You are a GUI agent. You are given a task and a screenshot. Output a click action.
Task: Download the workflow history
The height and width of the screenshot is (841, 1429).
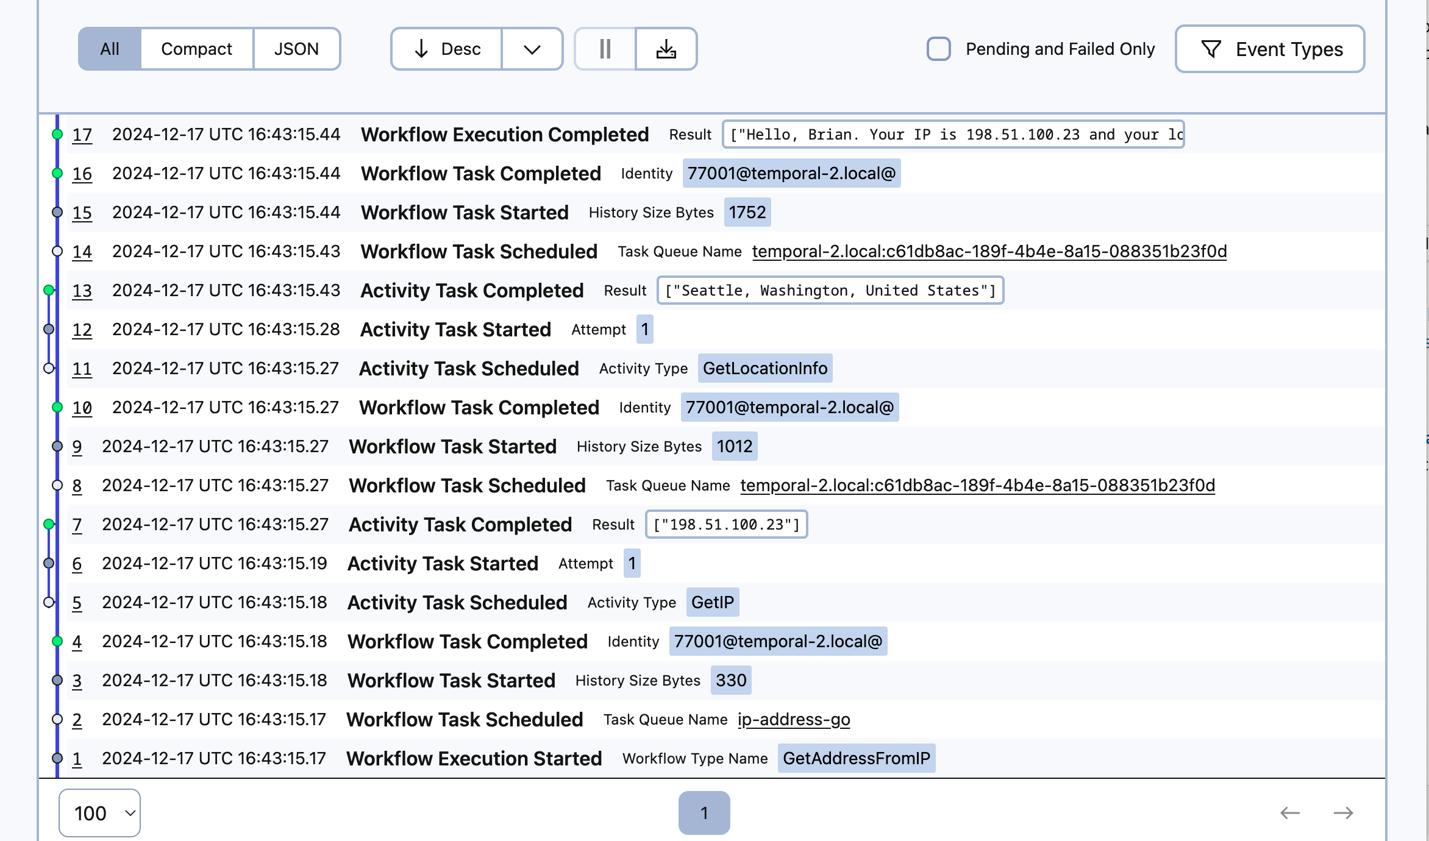point(666,49)
